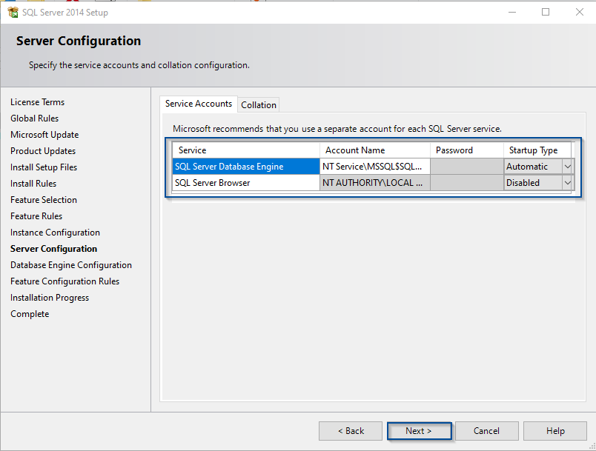Viewport: 596px width, 451px height.
Task: Switch to the Collation tab
Action: tap(259, 104)
